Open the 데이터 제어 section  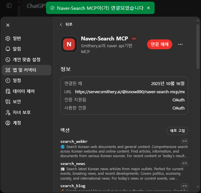27,91
